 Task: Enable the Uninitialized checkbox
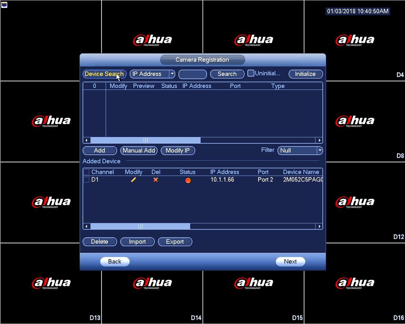coord(251,73)
